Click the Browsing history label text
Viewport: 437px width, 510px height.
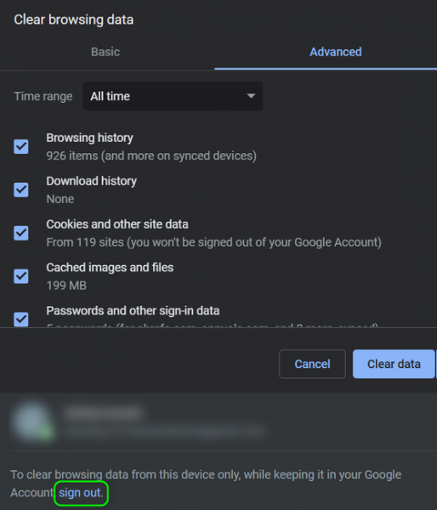point(90,138)
